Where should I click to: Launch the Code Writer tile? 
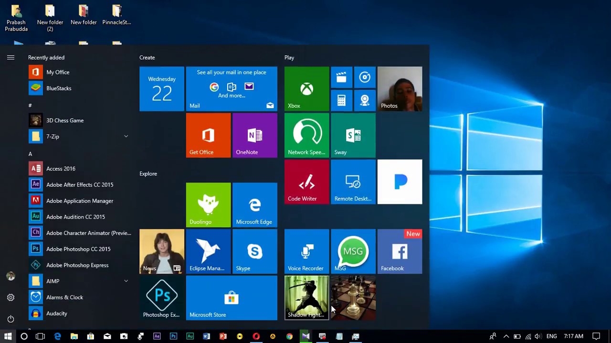[306, 182]
